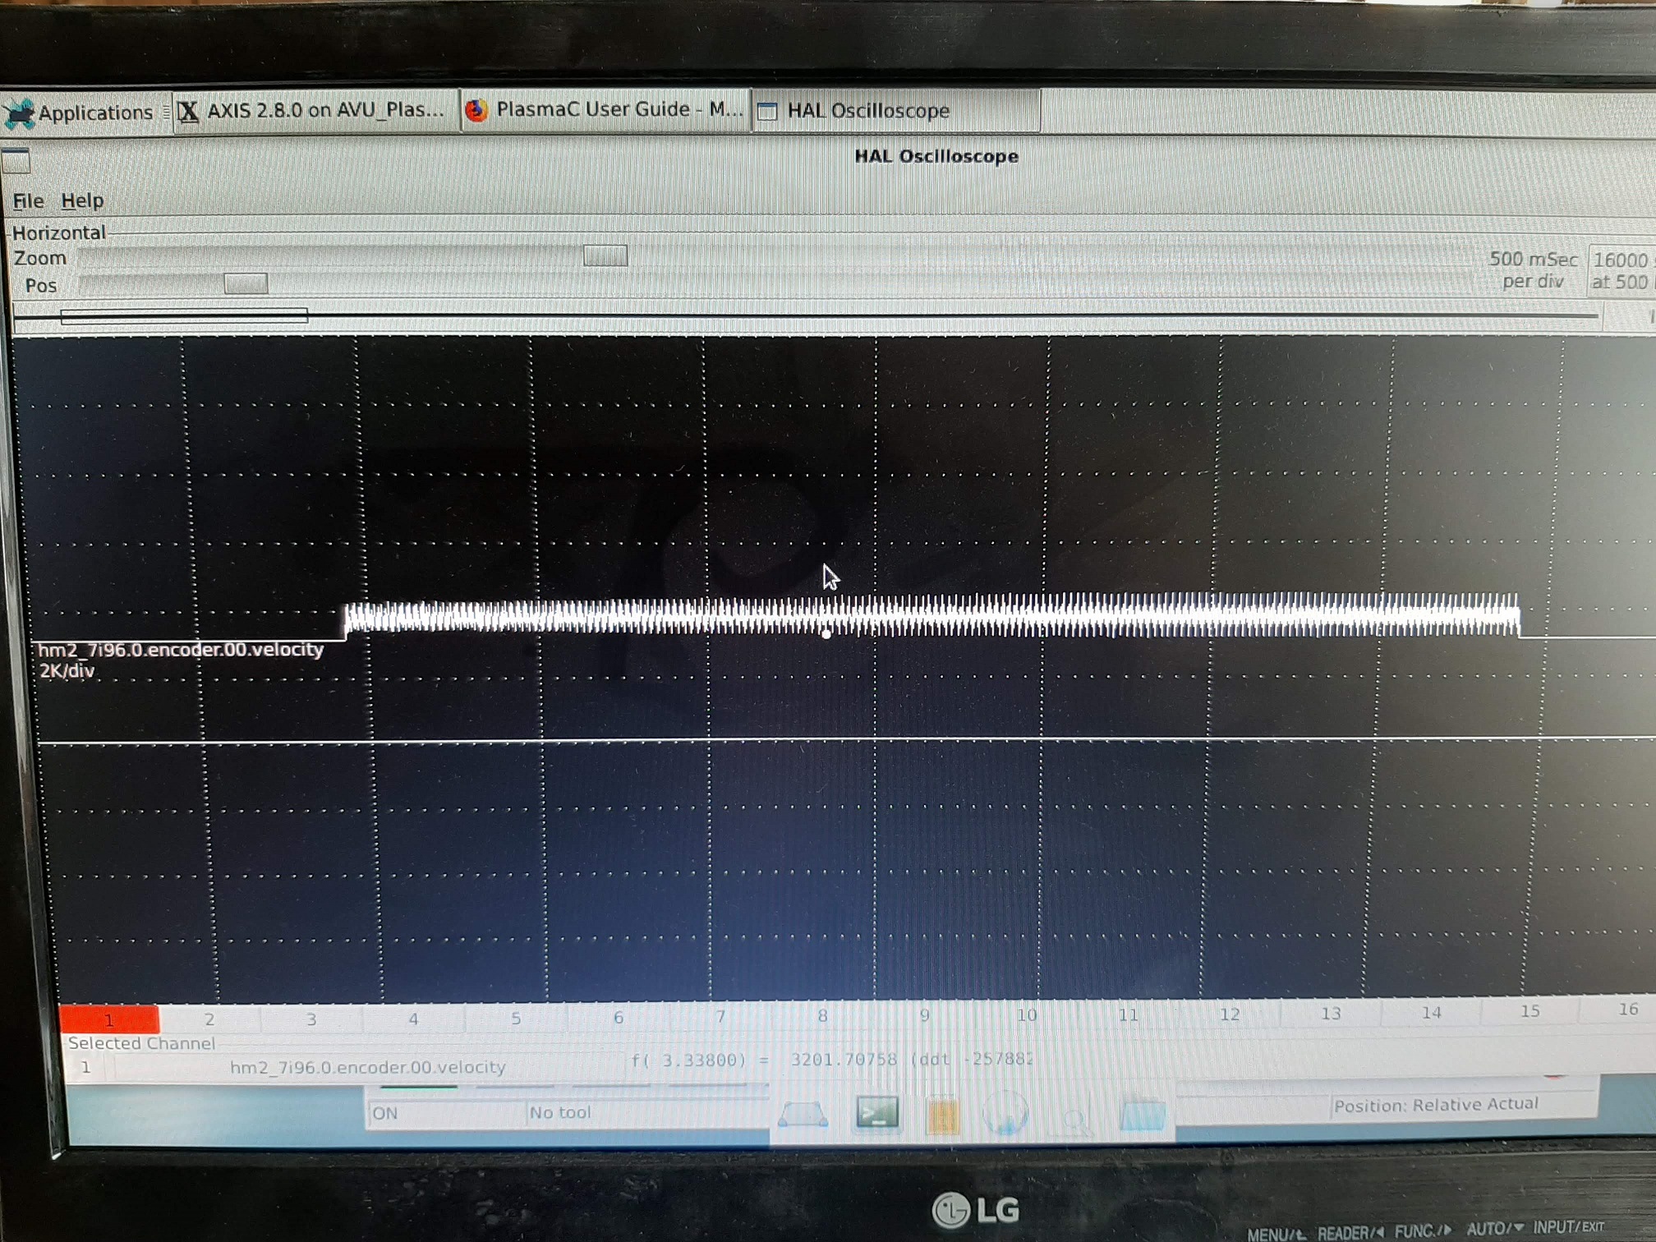The image size is (1656, 1242).
Task: Select channel 13 button
Action: point(1331,1013)
